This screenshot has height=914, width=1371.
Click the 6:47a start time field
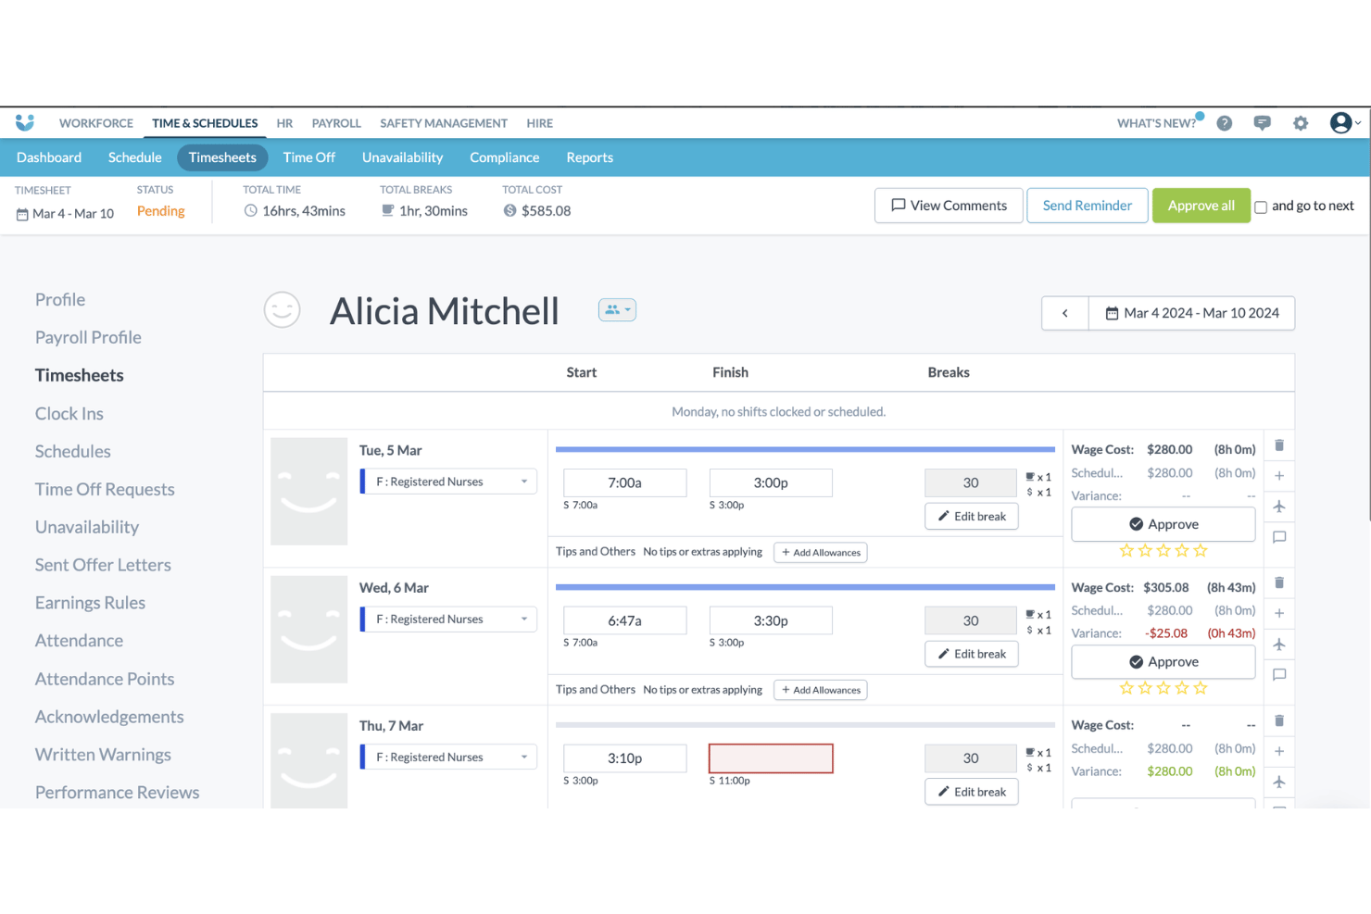[625, 620]
